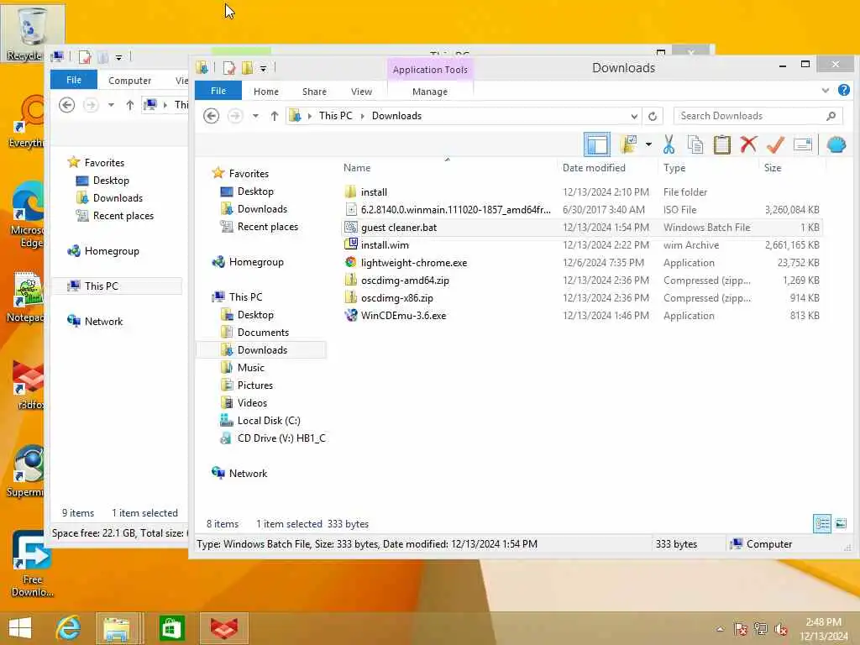
Task: Open the red fox taskbar app
Action: 224,628
